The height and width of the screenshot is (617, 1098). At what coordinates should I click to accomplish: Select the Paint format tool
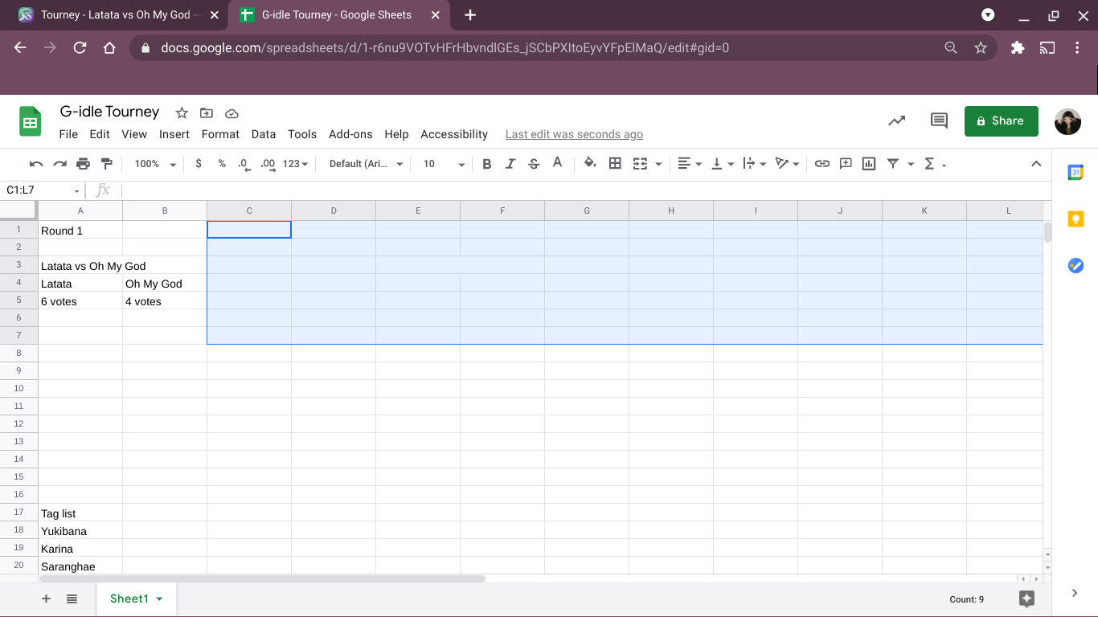tap(106, 164)
